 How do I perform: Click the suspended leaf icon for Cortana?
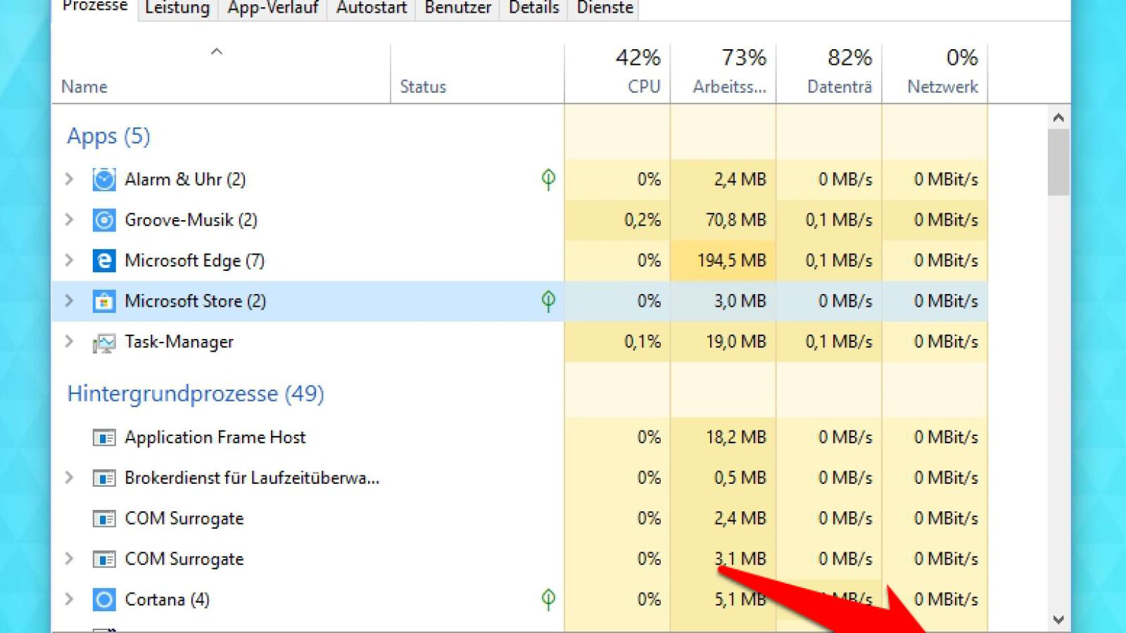(x=548, y=599)
